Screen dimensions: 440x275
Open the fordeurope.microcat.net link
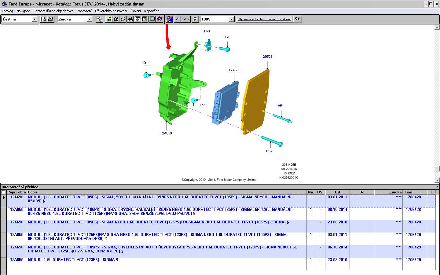[264, 19]
